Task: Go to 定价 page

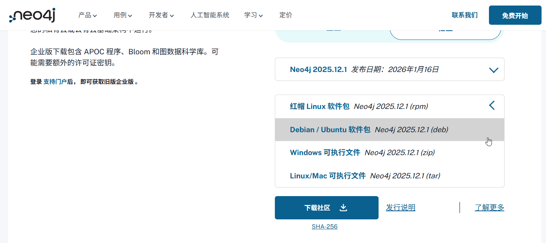Action: point(286,15)
